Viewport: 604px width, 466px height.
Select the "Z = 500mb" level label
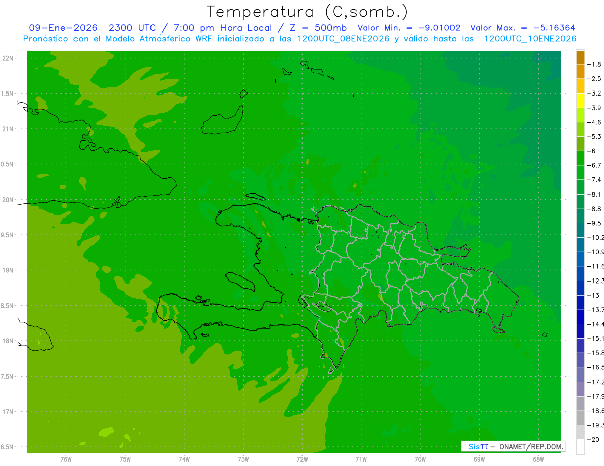point(317,28)
